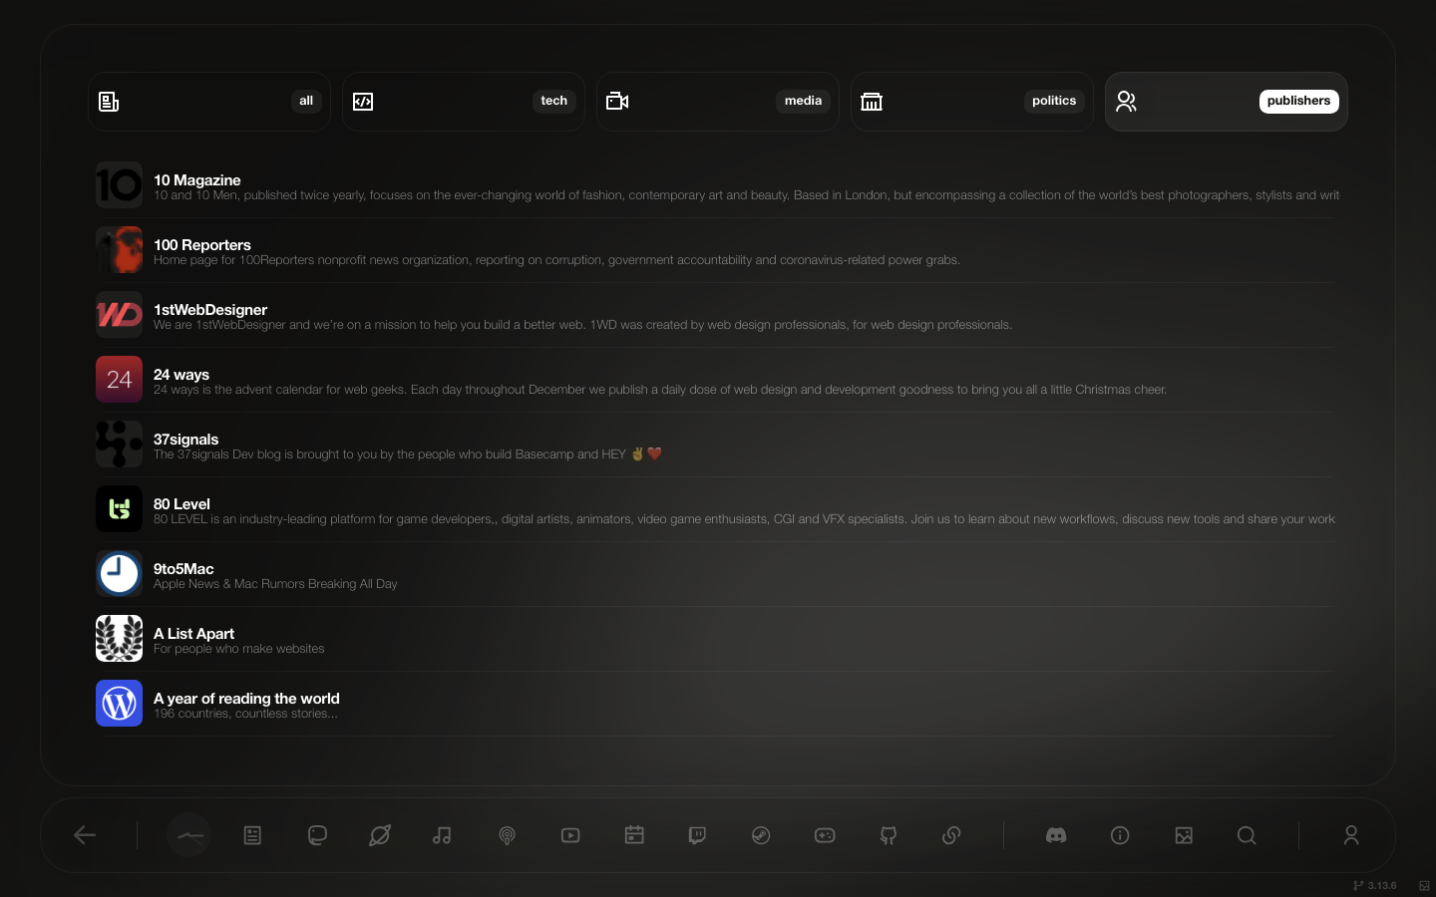Click the 1stWebDesigner WD logo
1436x897 pixels.
point(119,315)
